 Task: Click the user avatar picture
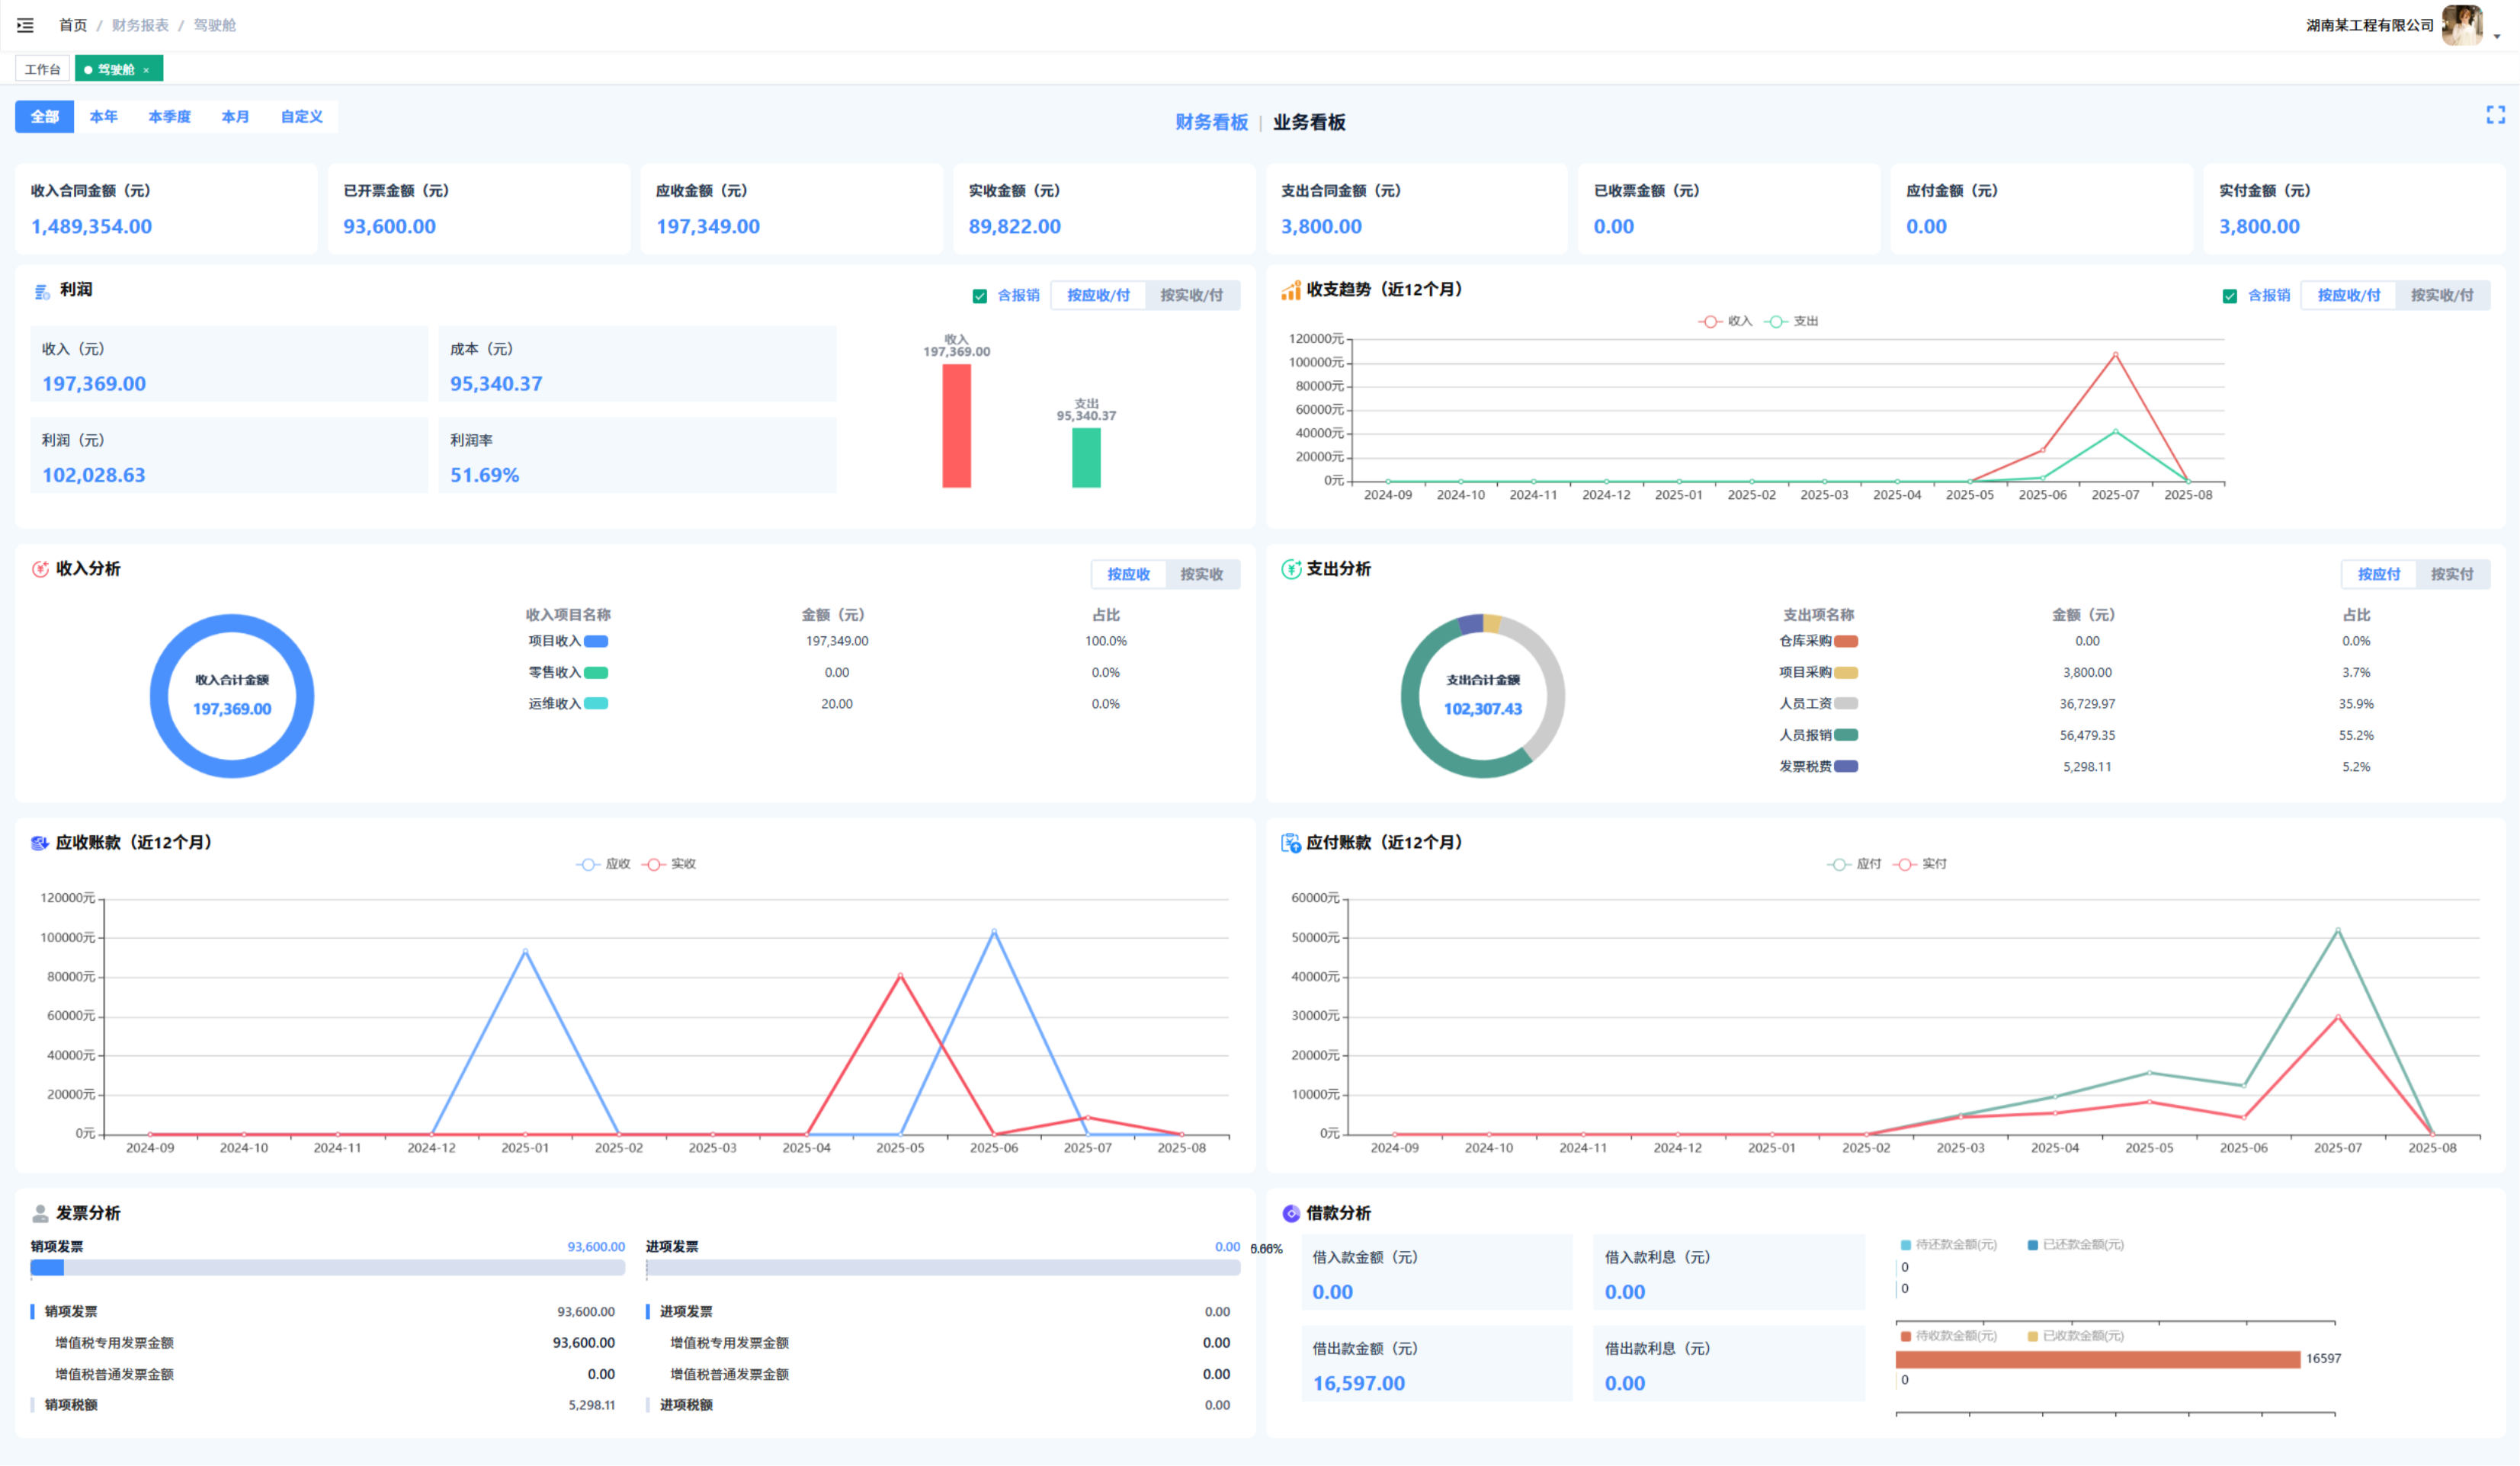coord(2461,25)
